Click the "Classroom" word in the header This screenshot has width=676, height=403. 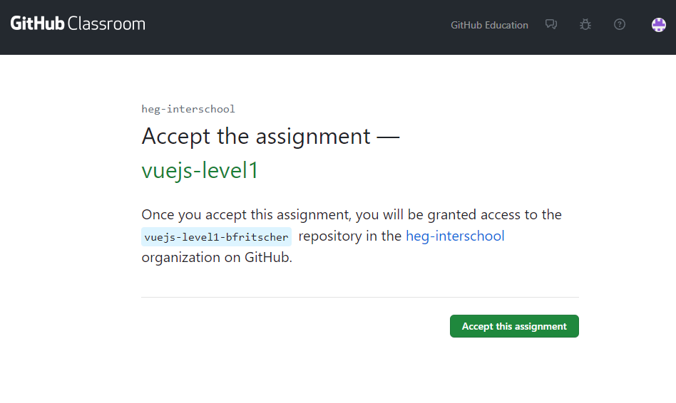click(106, 24)
